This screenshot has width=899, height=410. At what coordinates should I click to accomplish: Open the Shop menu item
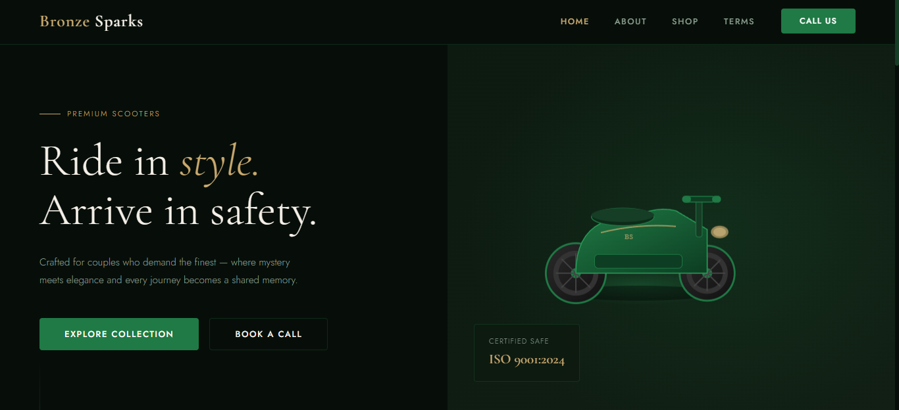(685, 21)
